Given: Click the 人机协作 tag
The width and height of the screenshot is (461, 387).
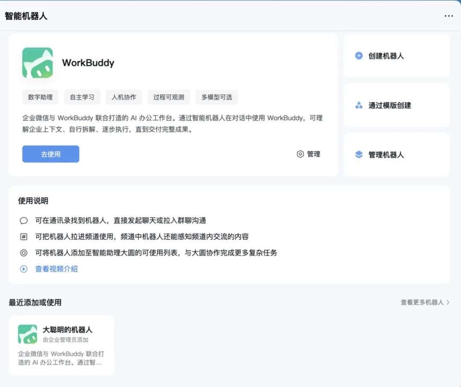Looking at the screenshot, I should click(x=124, y=97).
